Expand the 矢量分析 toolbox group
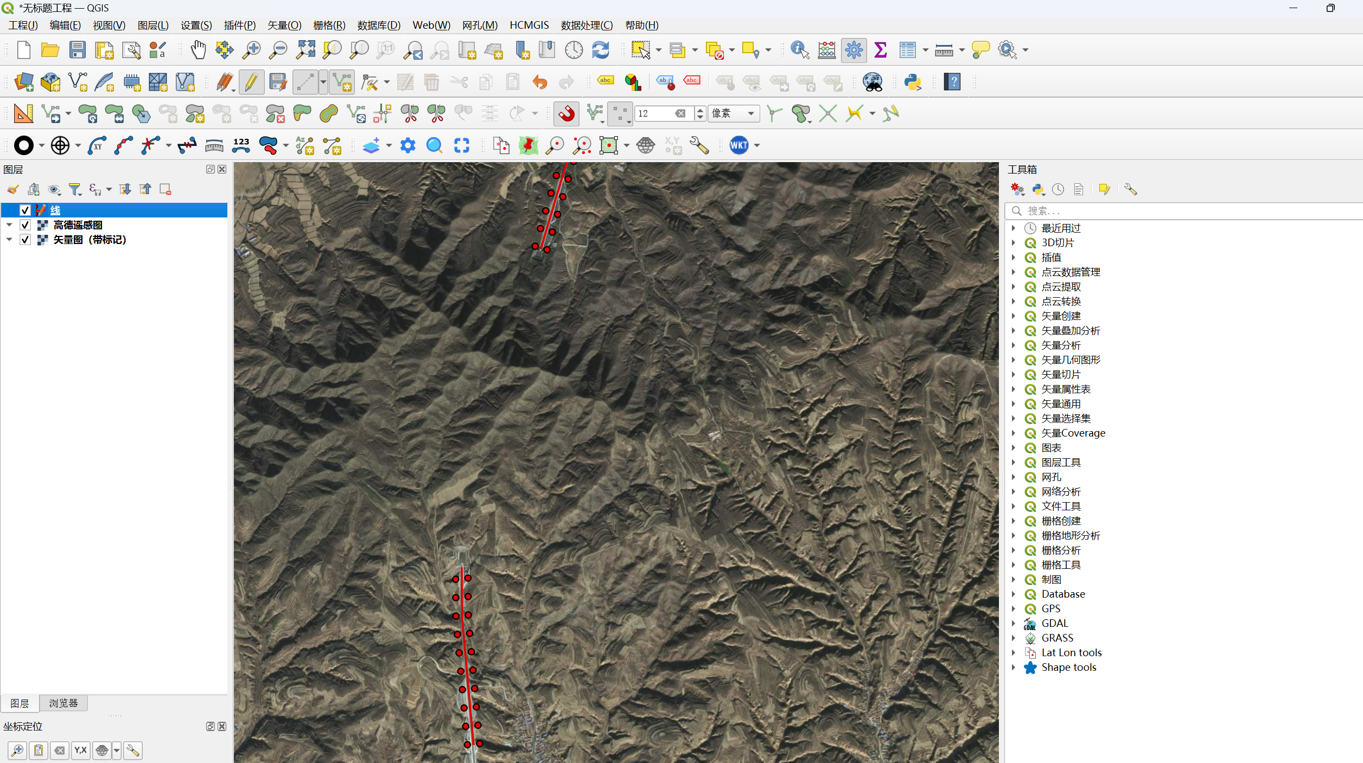Viewport: 1363px width, 763px height. [x=1013, y=345]
